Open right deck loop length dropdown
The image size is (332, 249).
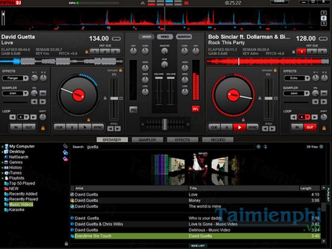tap(307, 117)
